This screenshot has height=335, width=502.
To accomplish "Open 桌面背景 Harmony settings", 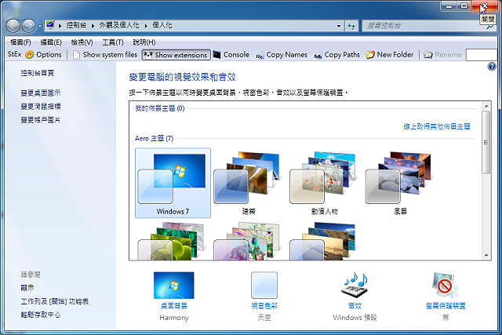I will (174, 296).
